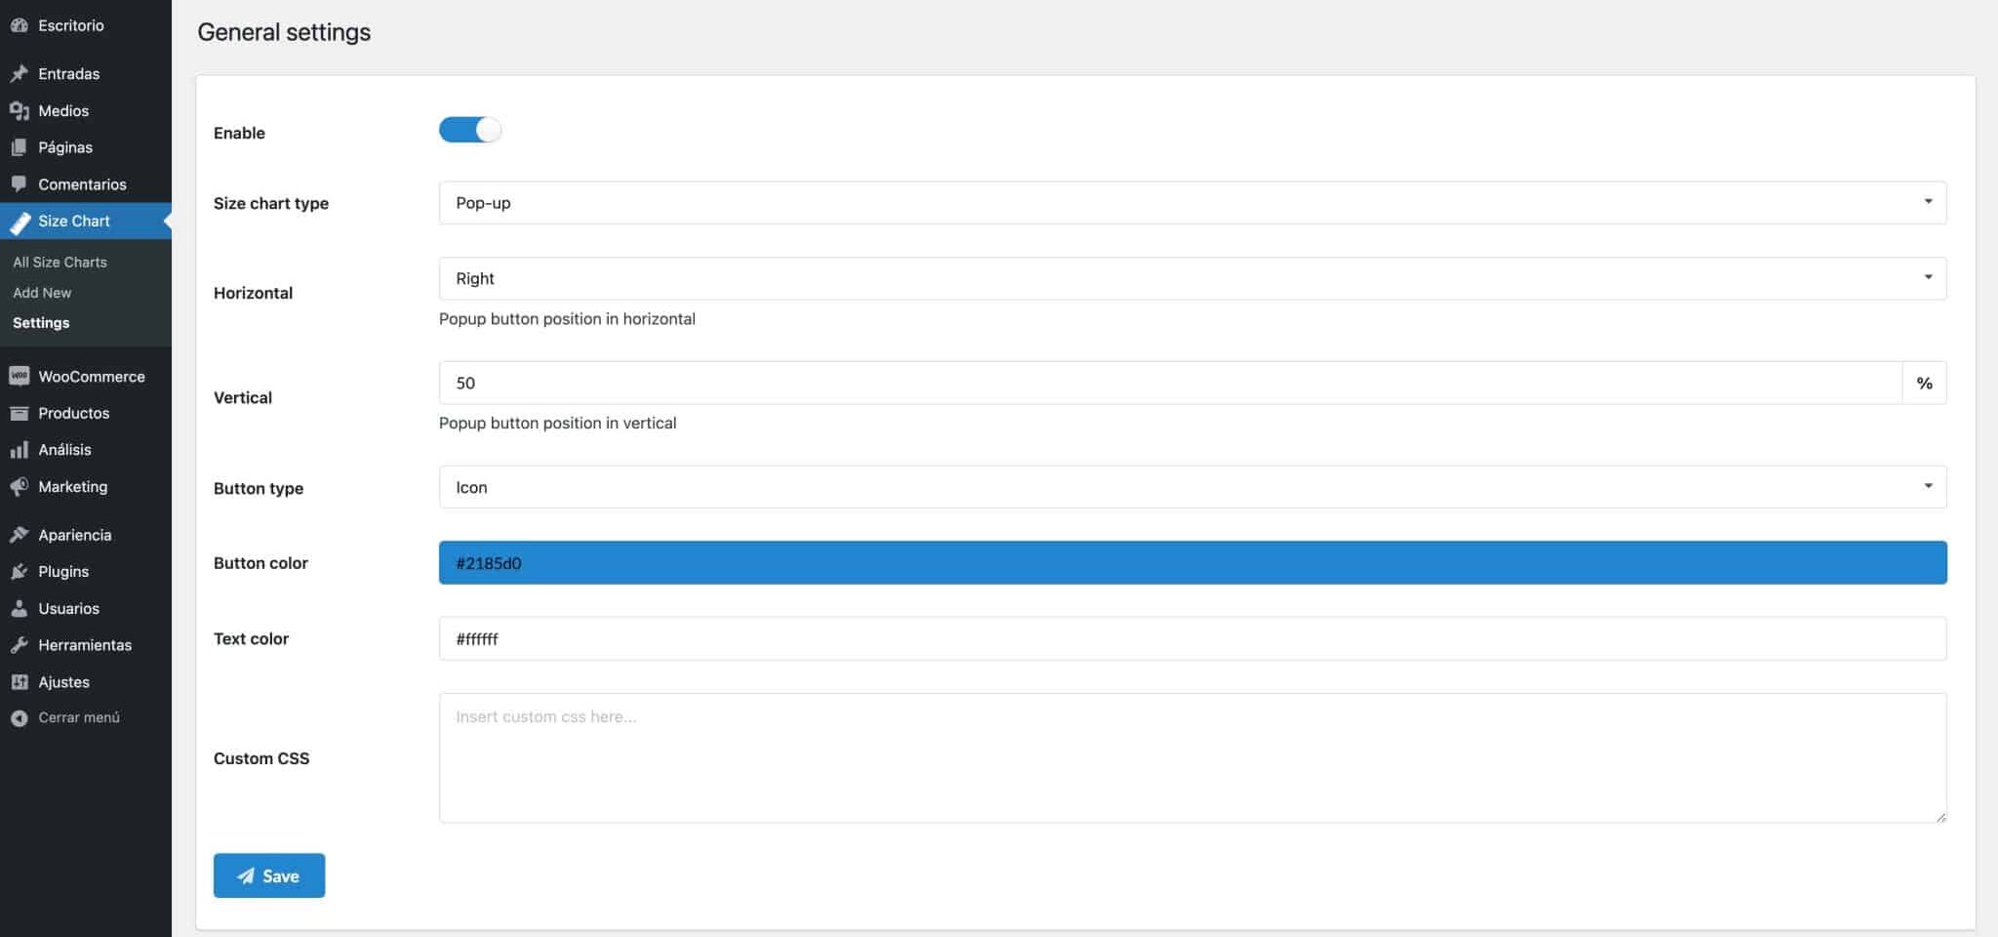The image size is (1998, 937).
Task: Click the Herramientas wrench icon
Action: pos(19,645)
